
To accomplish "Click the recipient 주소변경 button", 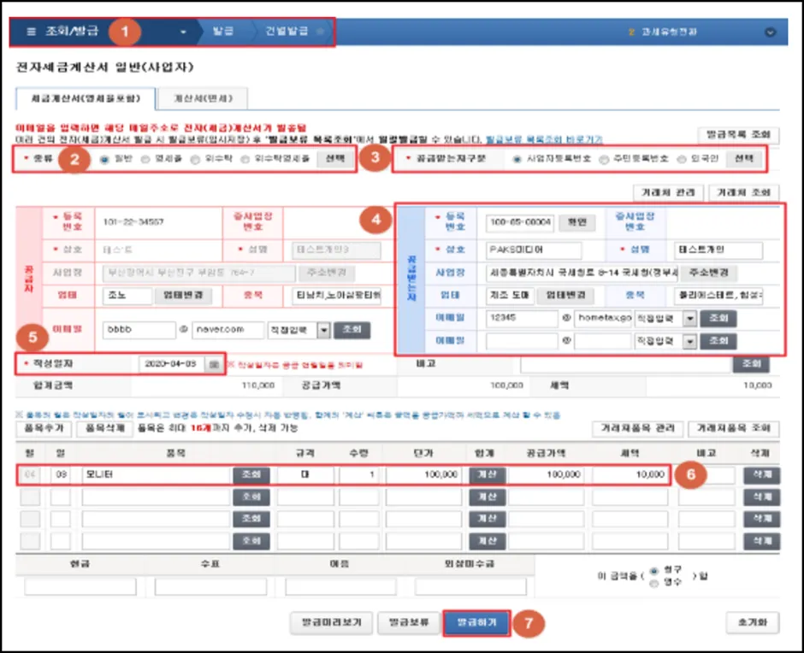I will [x=708, y=273].
